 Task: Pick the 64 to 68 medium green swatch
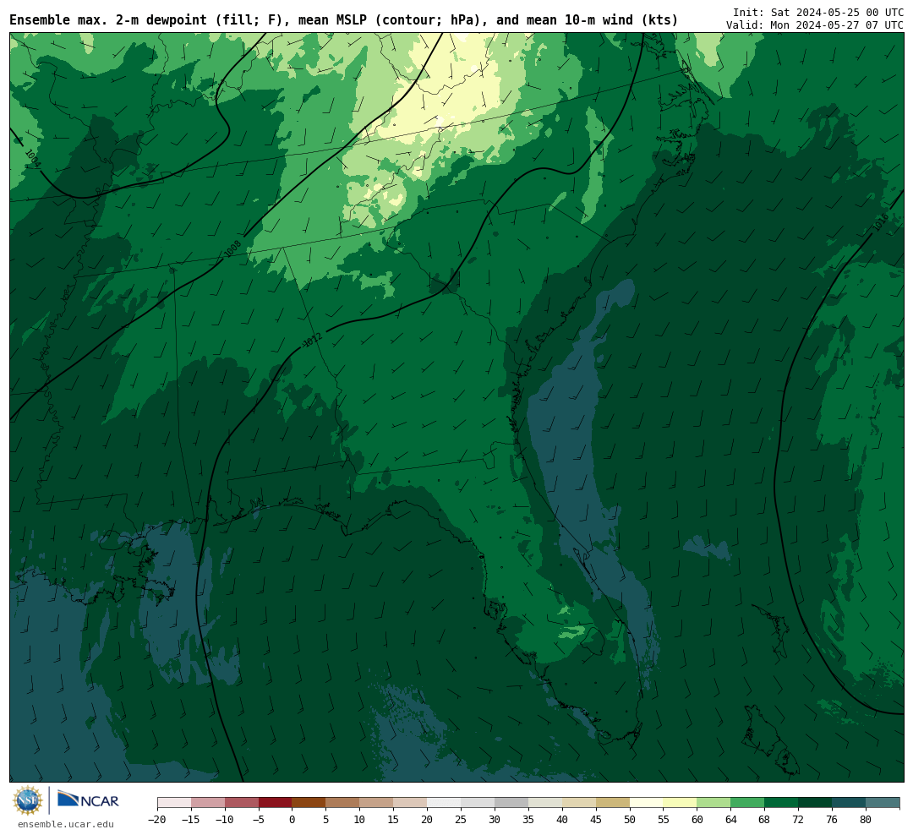coord(748,803)
